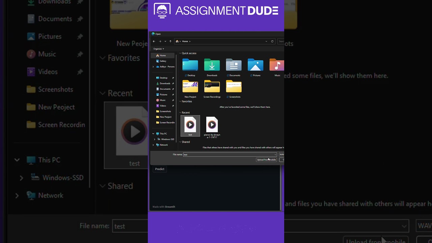The width and height of the screenshot is (432, 243).
Task: Select Network in the dialog's navigation pane
Action: 164,145
